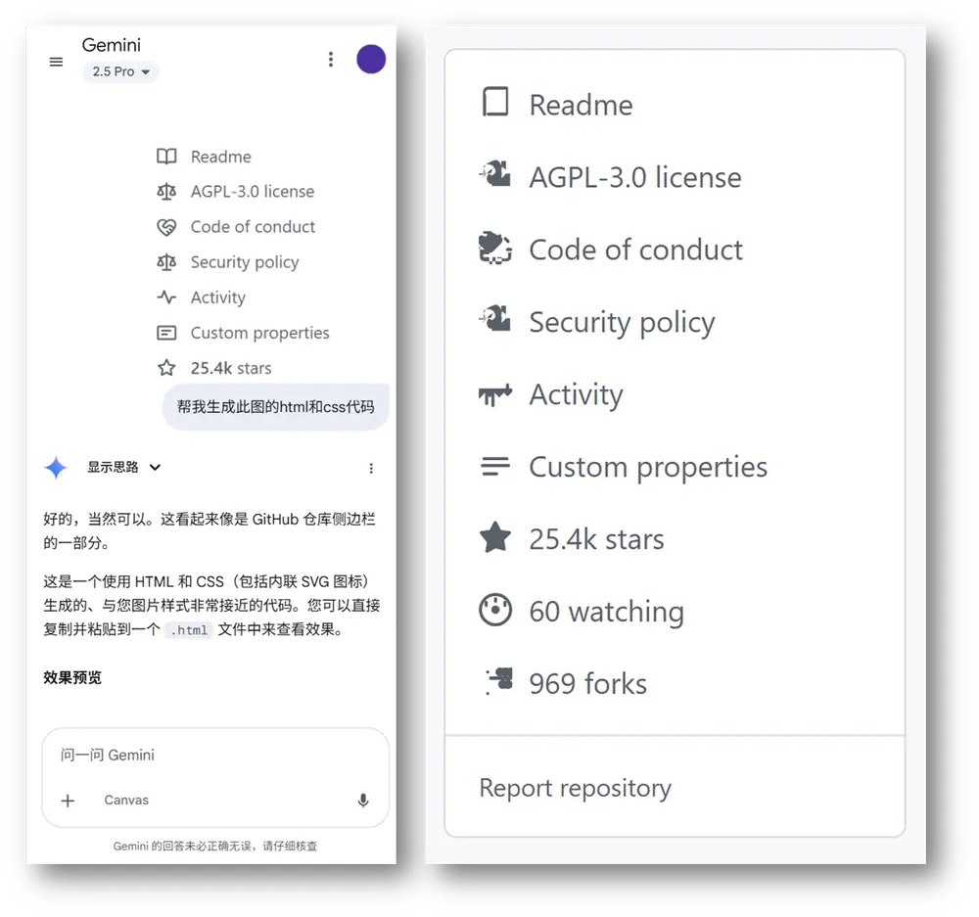Image resolution: width=979 pixels, height=917 pixels.
Task: Click the Gemini disclaimer text at the bottom
Action: (x=215, y=846)
